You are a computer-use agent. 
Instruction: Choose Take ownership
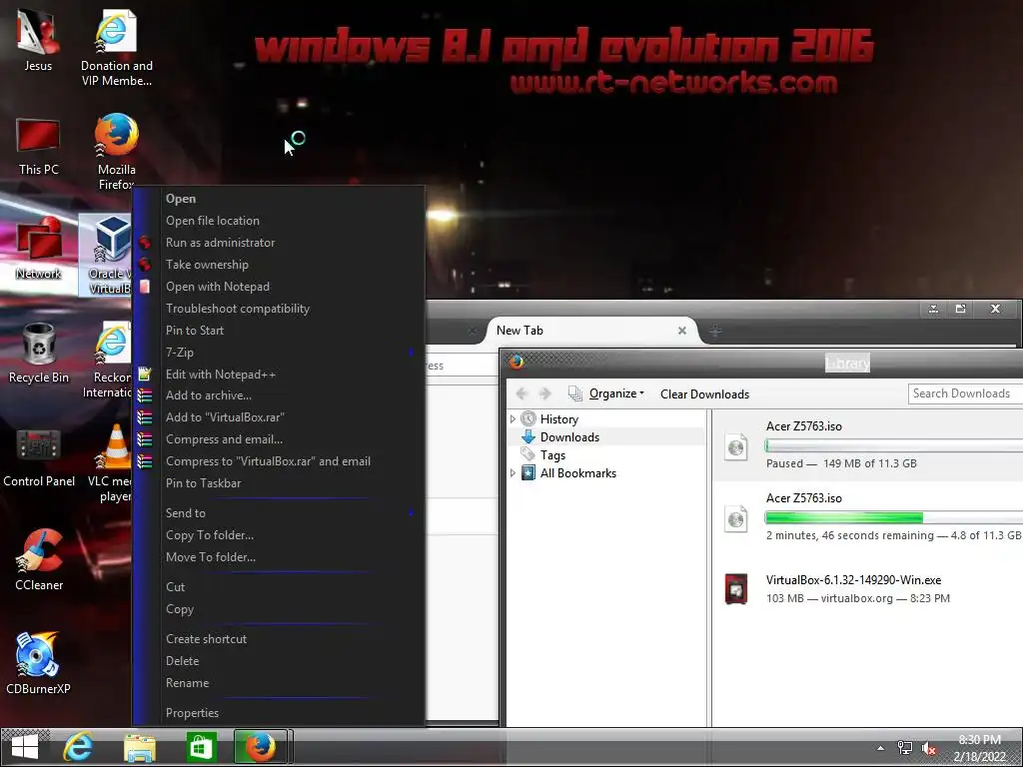[x=278, y=264]
